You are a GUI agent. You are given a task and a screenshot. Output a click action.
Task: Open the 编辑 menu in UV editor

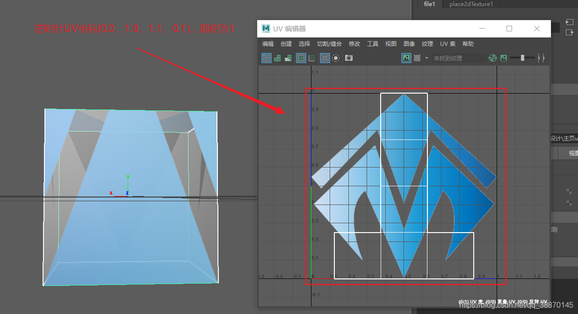pos(268,44)
